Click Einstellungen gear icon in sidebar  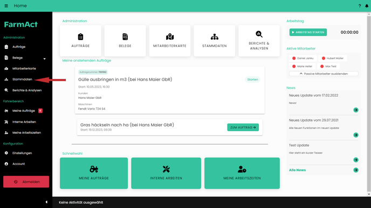(x=6, y=153)
